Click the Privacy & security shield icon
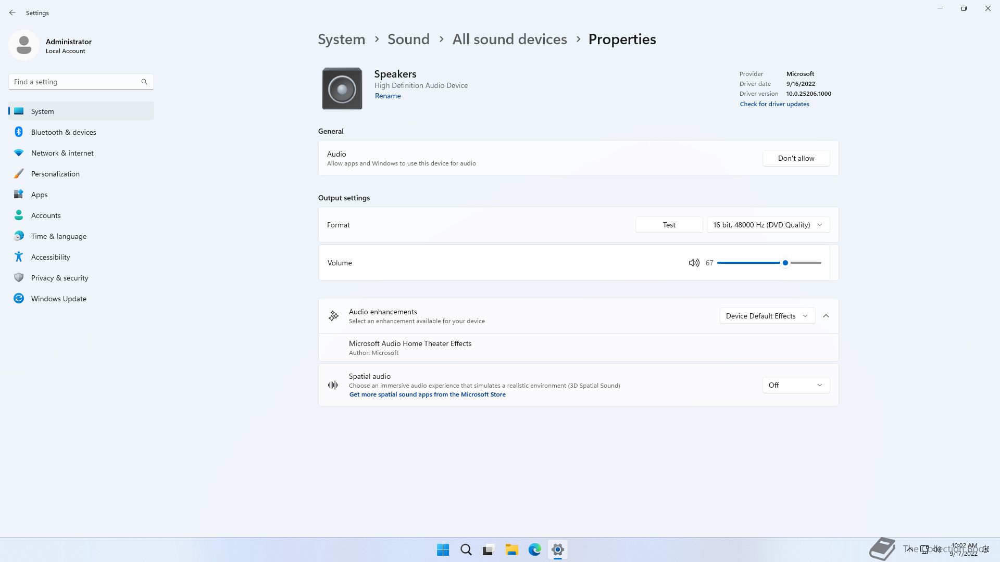The height and width of the screenshot is (562, 1000). pyautogui.click(x=19, y=278)
